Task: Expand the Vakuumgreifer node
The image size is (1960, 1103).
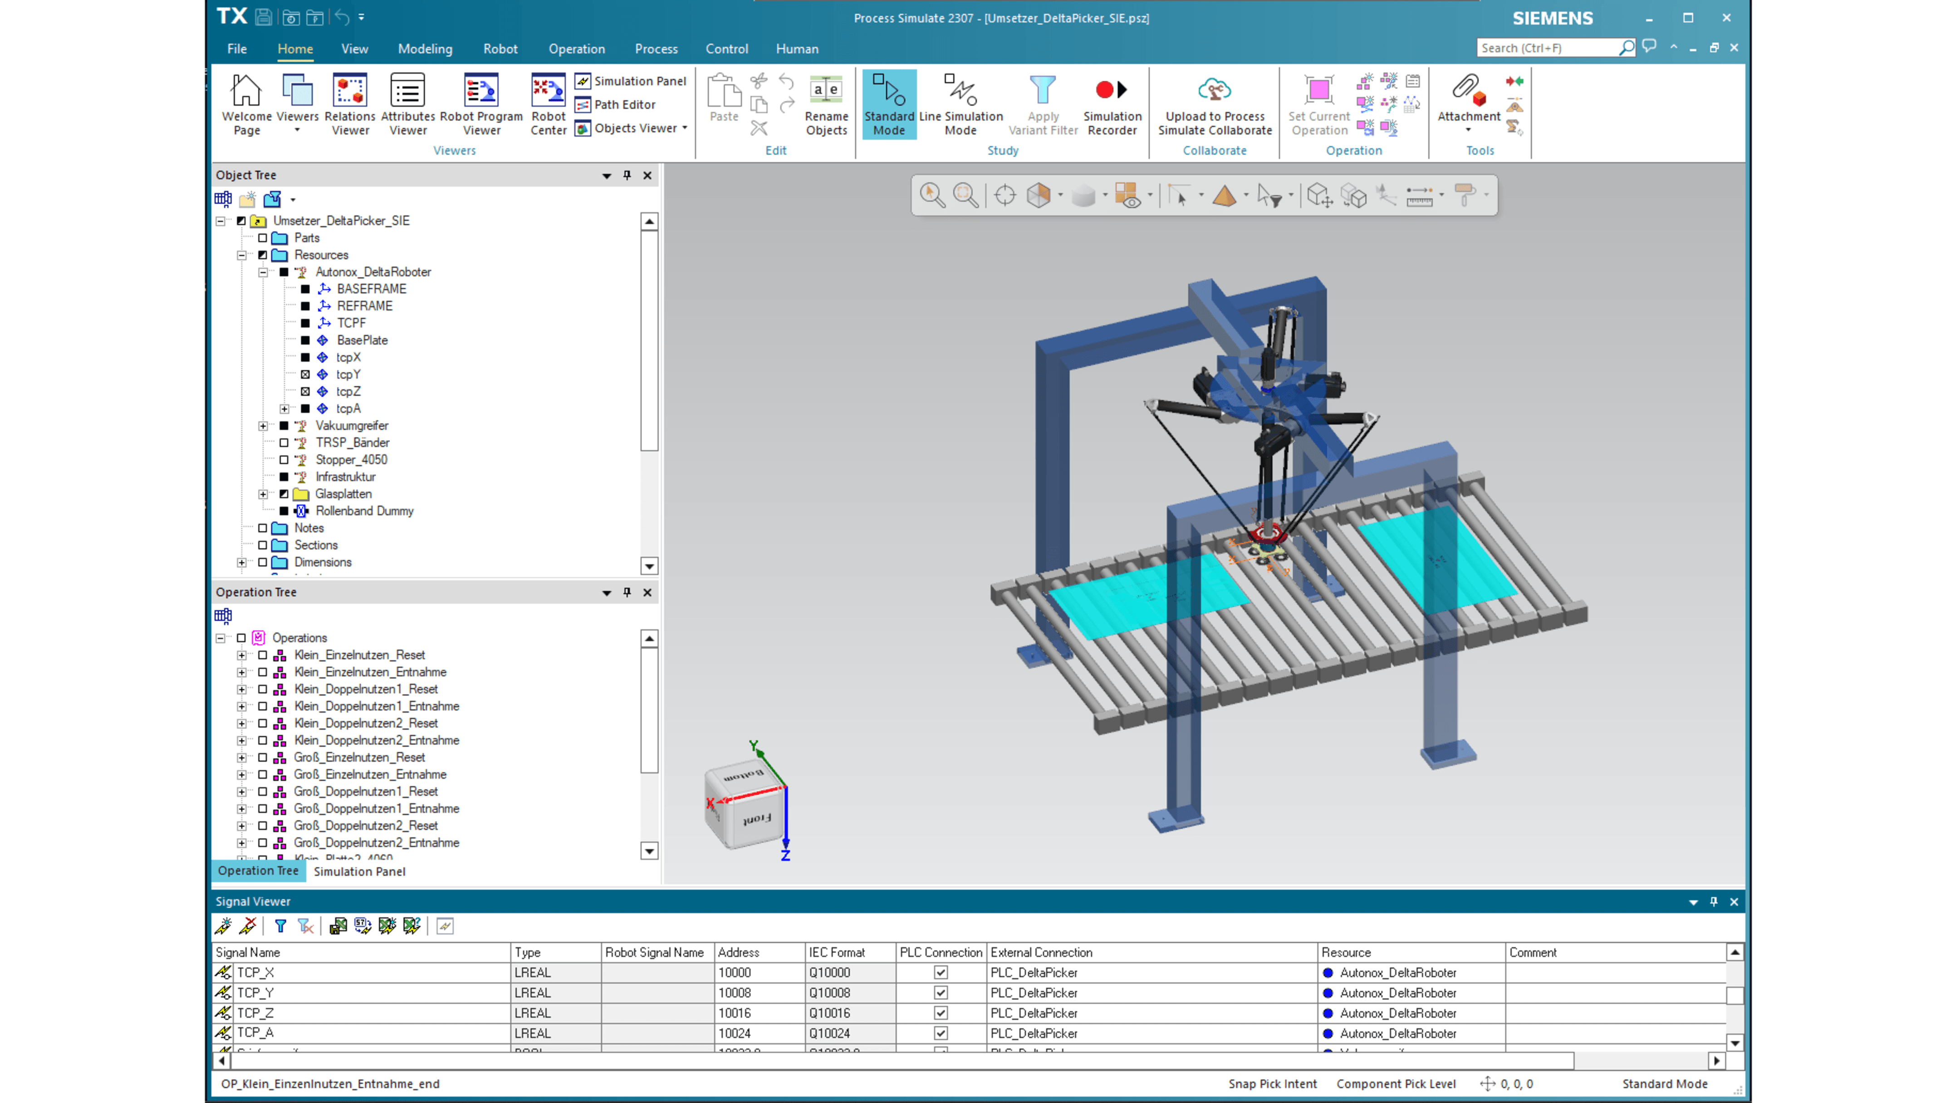Action: pos(263,426)
